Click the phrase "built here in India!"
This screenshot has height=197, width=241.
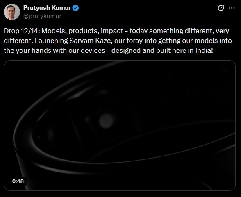coord(184,50)
